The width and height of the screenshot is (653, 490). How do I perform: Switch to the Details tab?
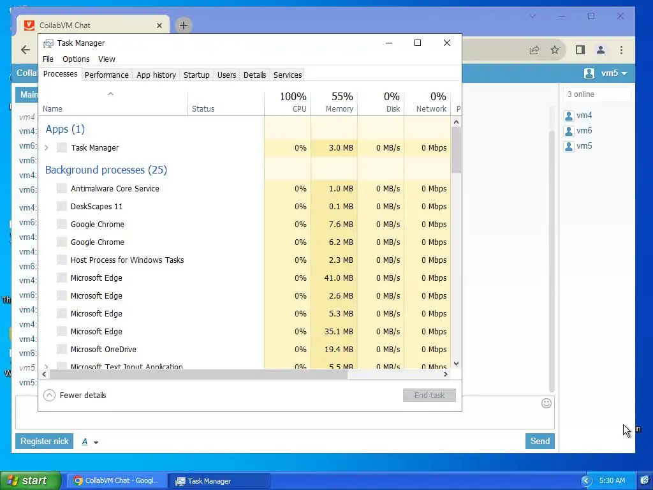[254, 75]
